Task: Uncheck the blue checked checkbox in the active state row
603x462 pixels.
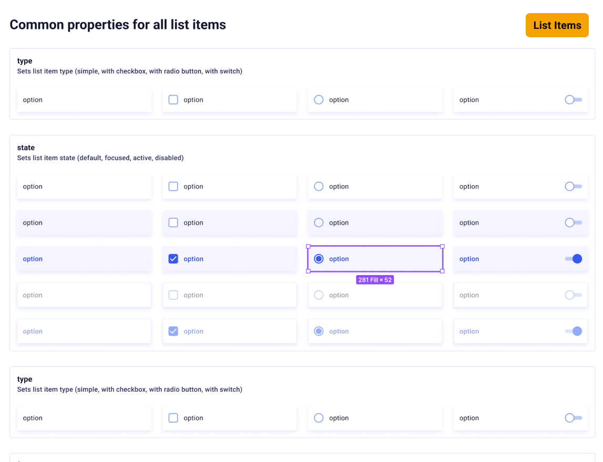Action: tap(173, 258)
